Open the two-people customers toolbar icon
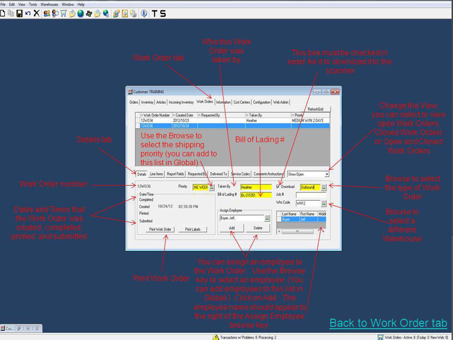Image resolution: width=453 pixels, height=340 pixels. point(47,13)
